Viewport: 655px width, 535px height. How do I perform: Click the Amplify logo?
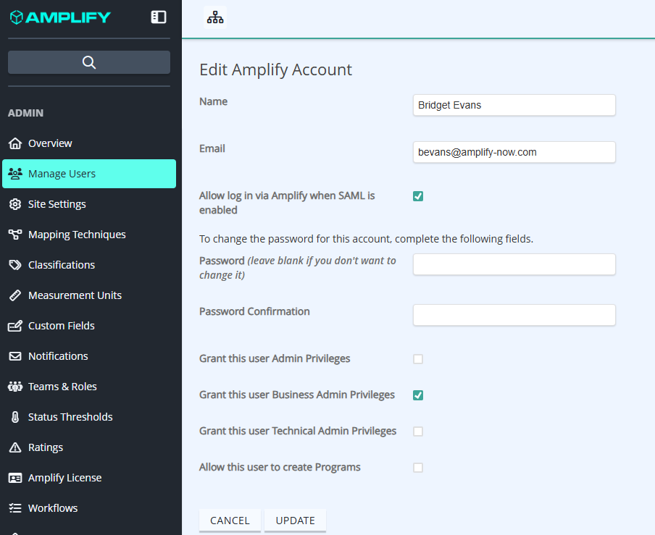click(x=60, y=17)
